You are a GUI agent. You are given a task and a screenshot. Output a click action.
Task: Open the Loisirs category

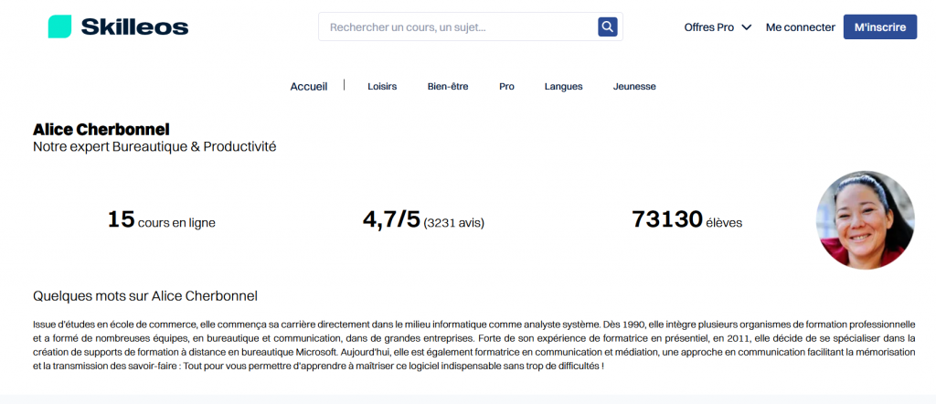click(382, 87)
